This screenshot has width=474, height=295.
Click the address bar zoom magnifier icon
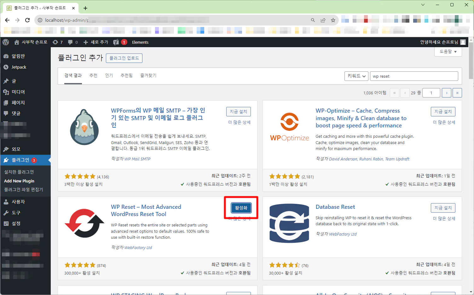coord(313,20)
